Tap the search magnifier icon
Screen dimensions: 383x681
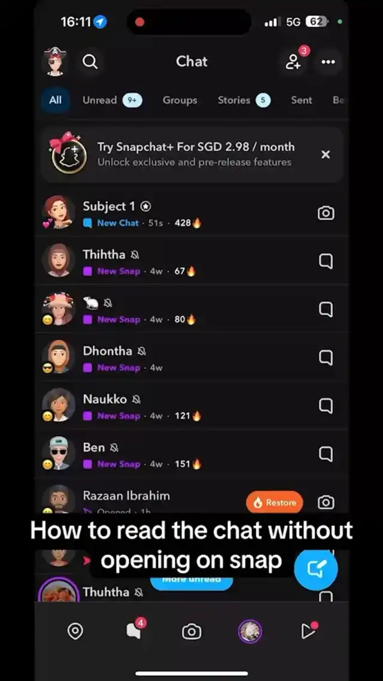(x=90, y=62)
